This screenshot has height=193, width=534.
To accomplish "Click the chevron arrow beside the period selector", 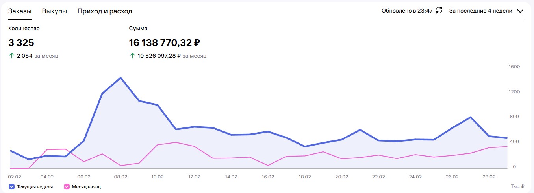I will [520, 11].
